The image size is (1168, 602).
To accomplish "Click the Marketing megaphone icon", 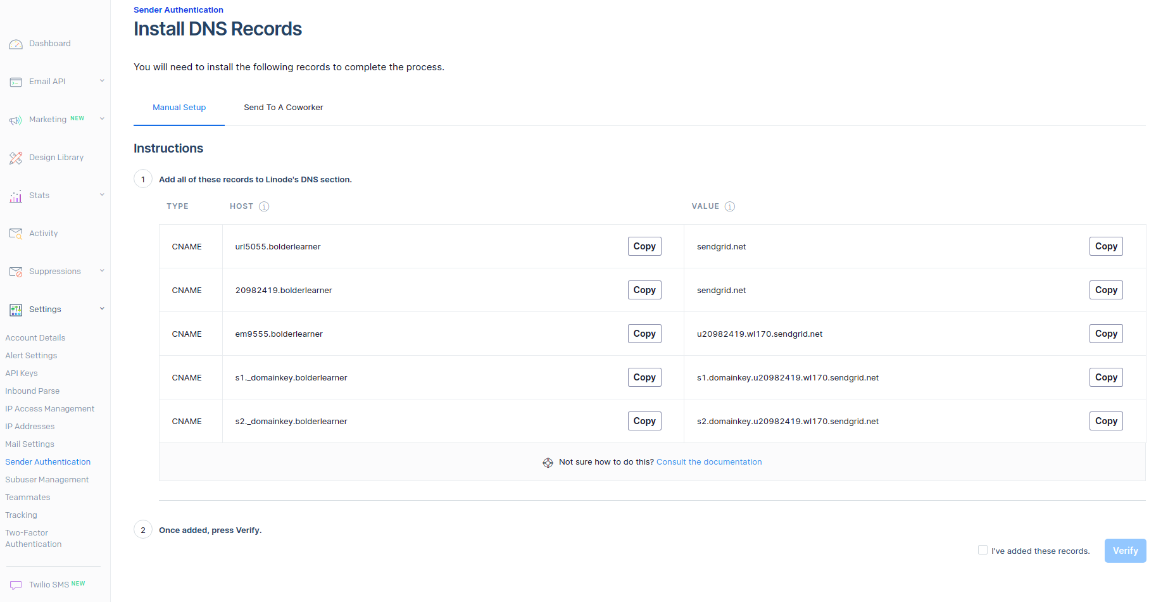I will 16,120.
